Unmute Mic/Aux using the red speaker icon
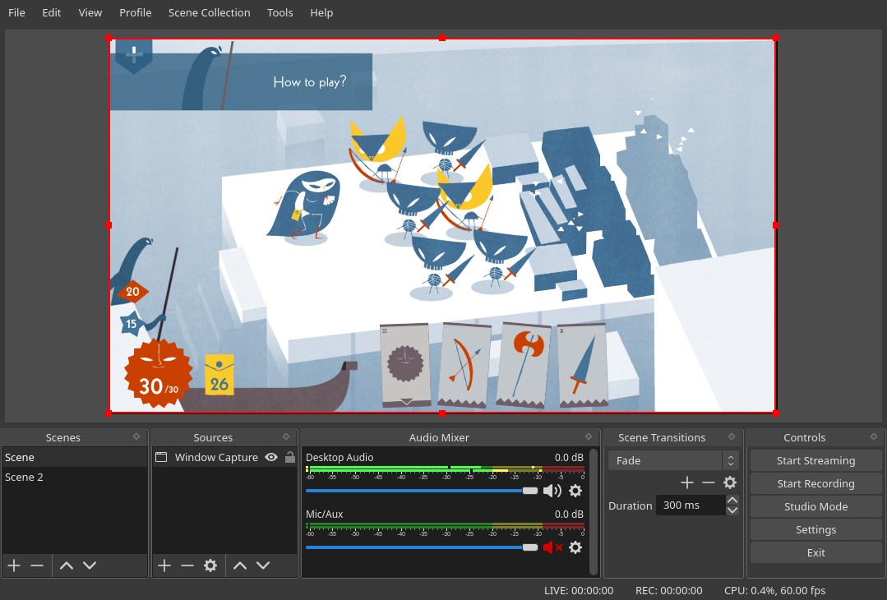Image resolution: width=887 pixels, height=600 pixels. 552,547
